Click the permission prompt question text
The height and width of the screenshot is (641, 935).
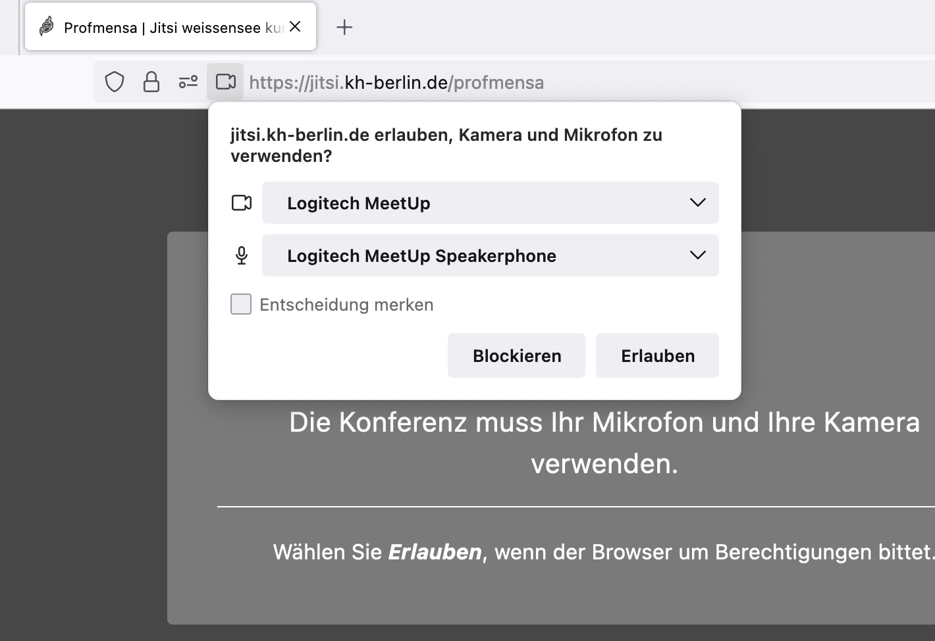coord(446,145)
